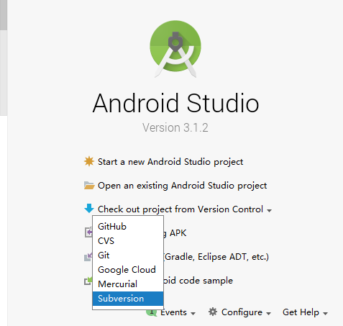Click the Android Studio logo
343x326 pixels.
click(x=175, y=49)
